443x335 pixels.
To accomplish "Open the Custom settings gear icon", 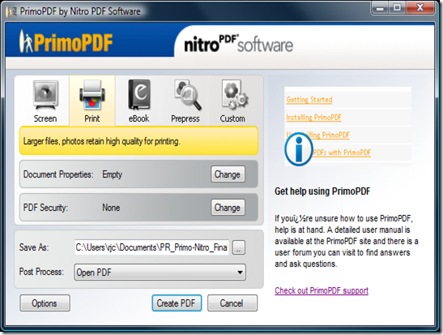I will pos(234,95).
